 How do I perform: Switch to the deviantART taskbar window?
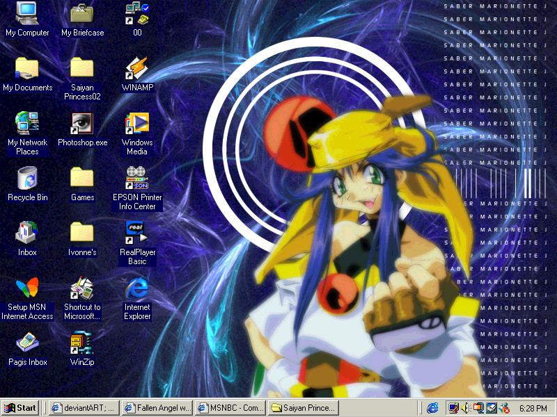click(x=84, y=408)
